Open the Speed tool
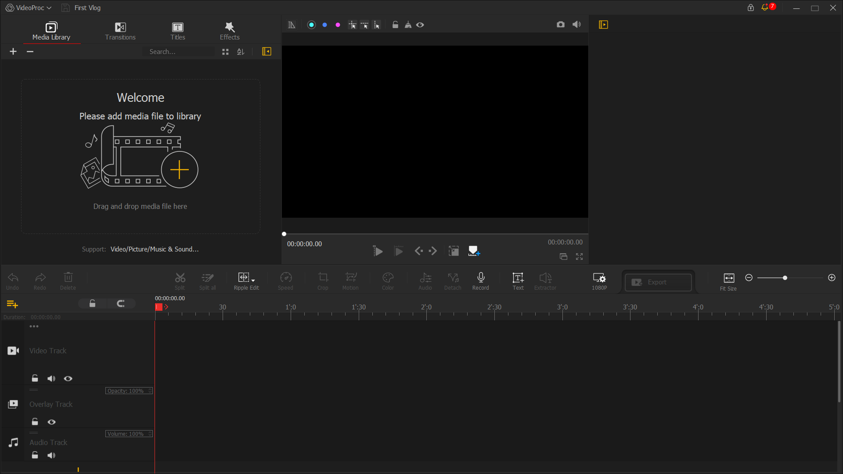843x474 pixels. point(286,281)
